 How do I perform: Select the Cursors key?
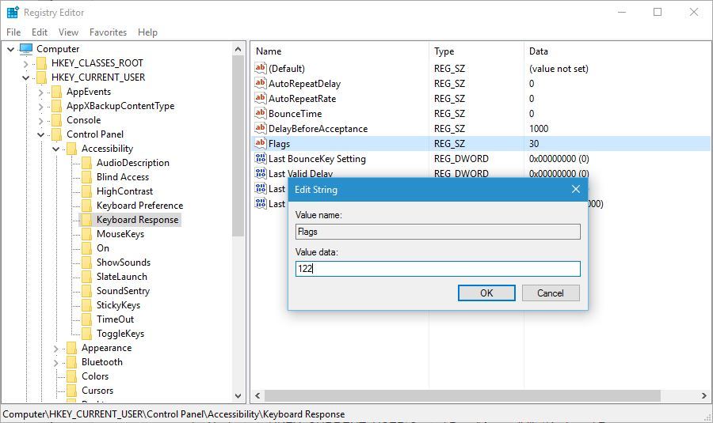pyautogui.click(x=97, y=391)
